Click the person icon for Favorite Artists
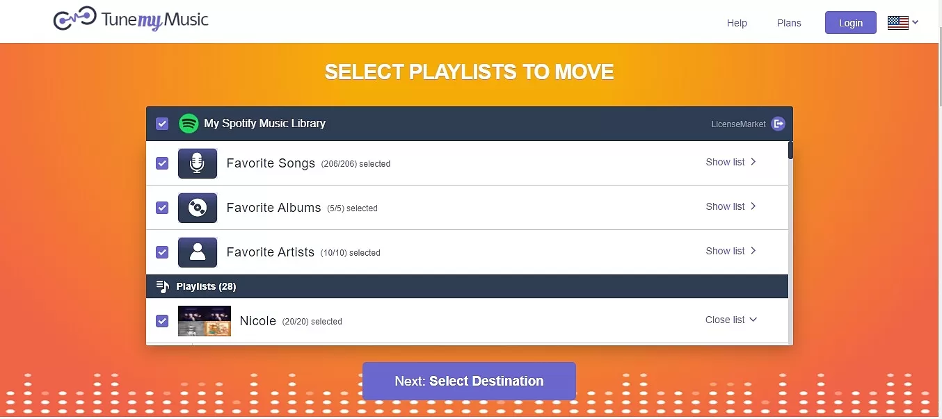This screenshot has width=942, height=419. tap(198, 252)
